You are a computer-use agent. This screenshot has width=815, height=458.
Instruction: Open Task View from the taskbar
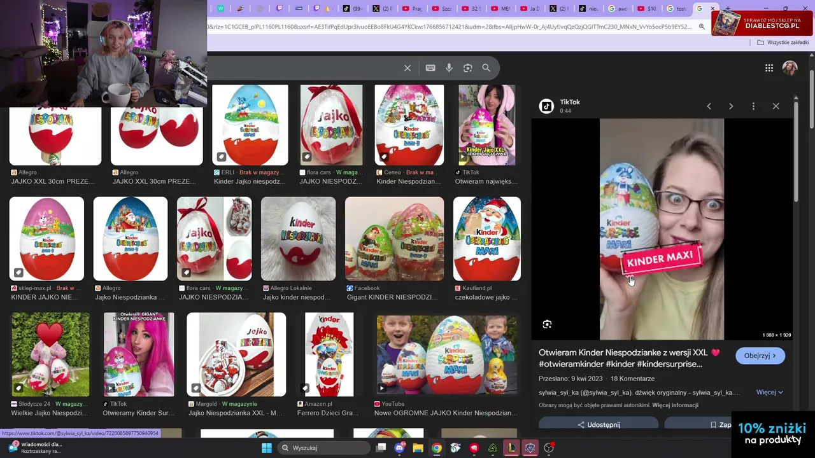point(381,448)
